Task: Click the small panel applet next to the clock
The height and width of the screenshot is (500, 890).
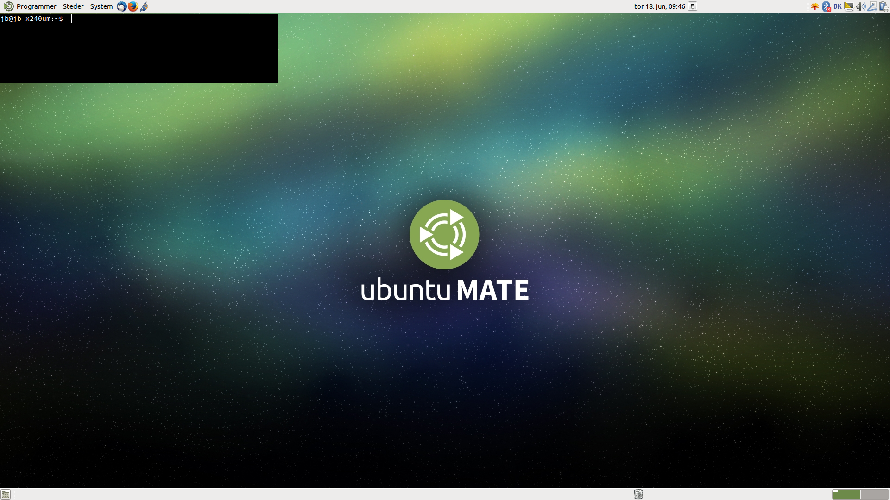Action: click(693, 6)
